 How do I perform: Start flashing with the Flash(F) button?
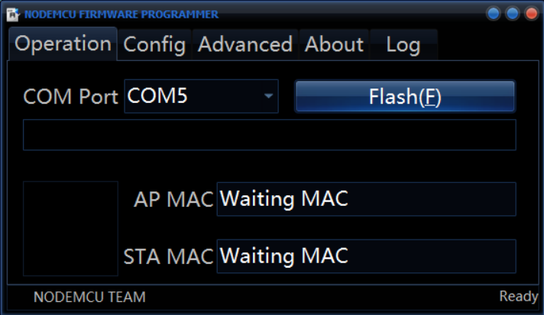click(405, 96)
